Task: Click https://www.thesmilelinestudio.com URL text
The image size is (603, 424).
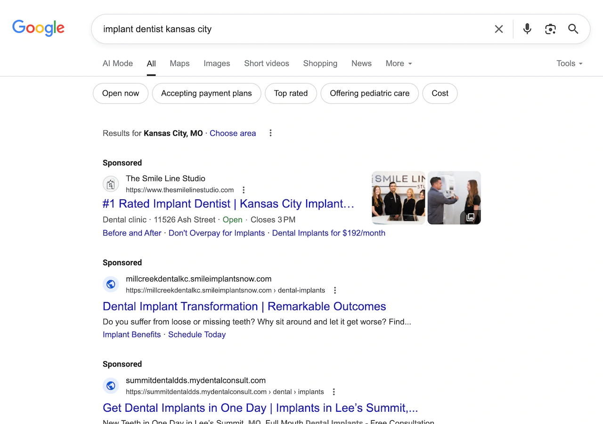Action: (x=180, y=190)
